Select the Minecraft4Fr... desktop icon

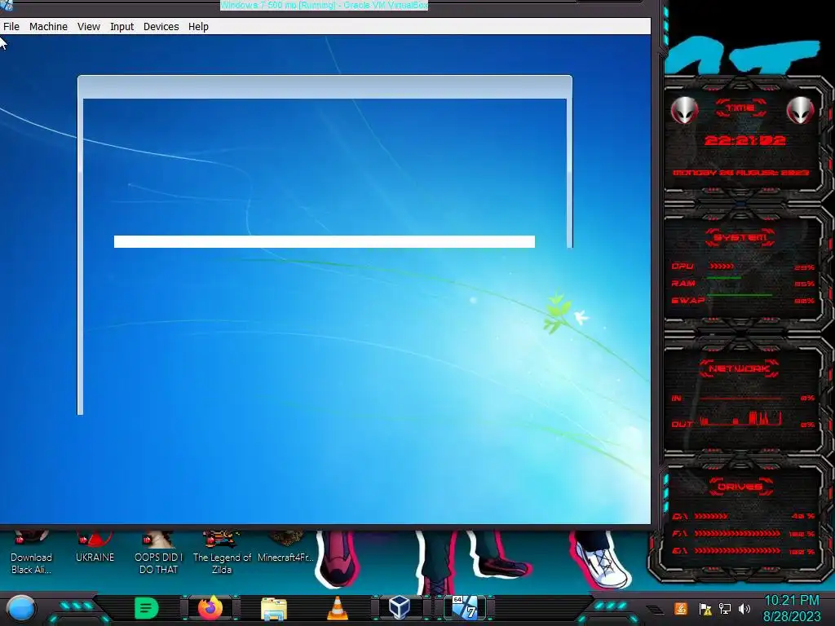pyautogui.click(x=285, y=549)
